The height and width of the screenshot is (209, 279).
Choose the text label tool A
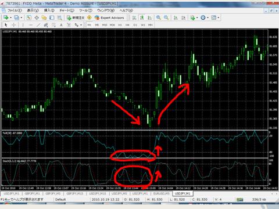pyautogui.click(x=61, y=25)
